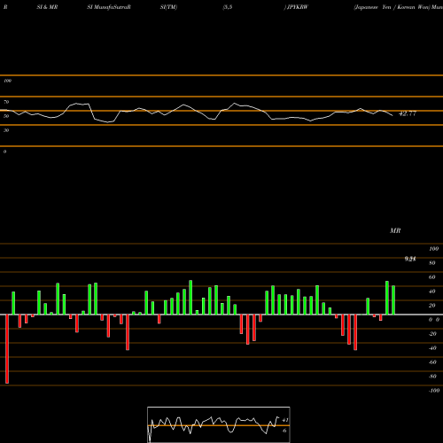Image resolution: width=443 pixels, height=443 pixels.
Task: Click the 'Japanese Yen / Korean Won' title text
Action: tap(392, 7)
